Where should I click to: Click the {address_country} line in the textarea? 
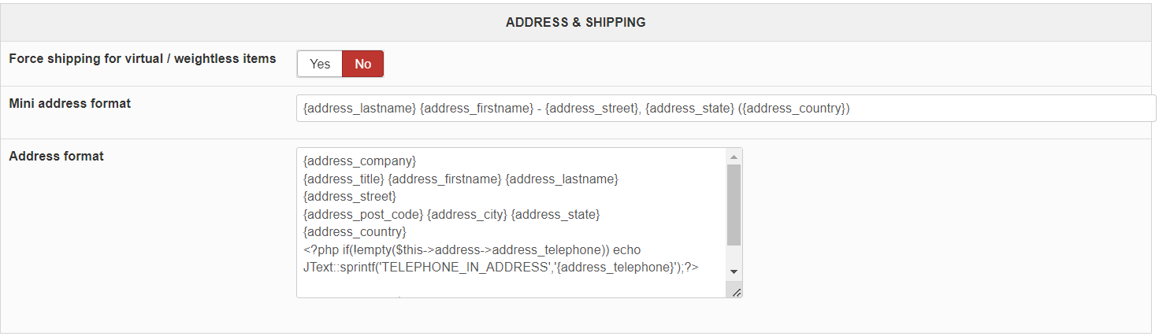tap(355, 231)
